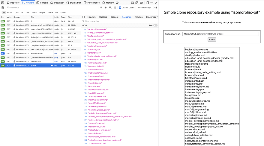Open the Inspector panel
Viewport: 264px width, 146px height.
13,3
